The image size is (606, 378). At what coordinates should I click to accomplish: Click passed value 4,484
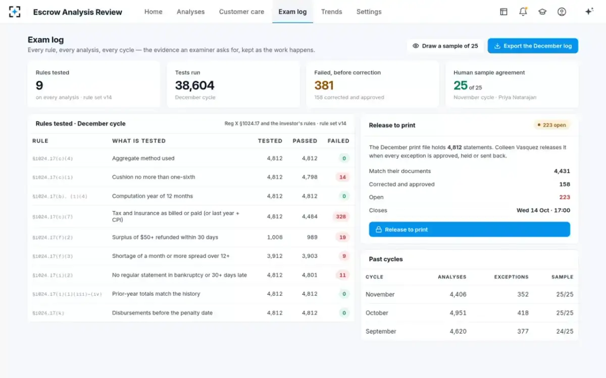[x=310, y=217]
